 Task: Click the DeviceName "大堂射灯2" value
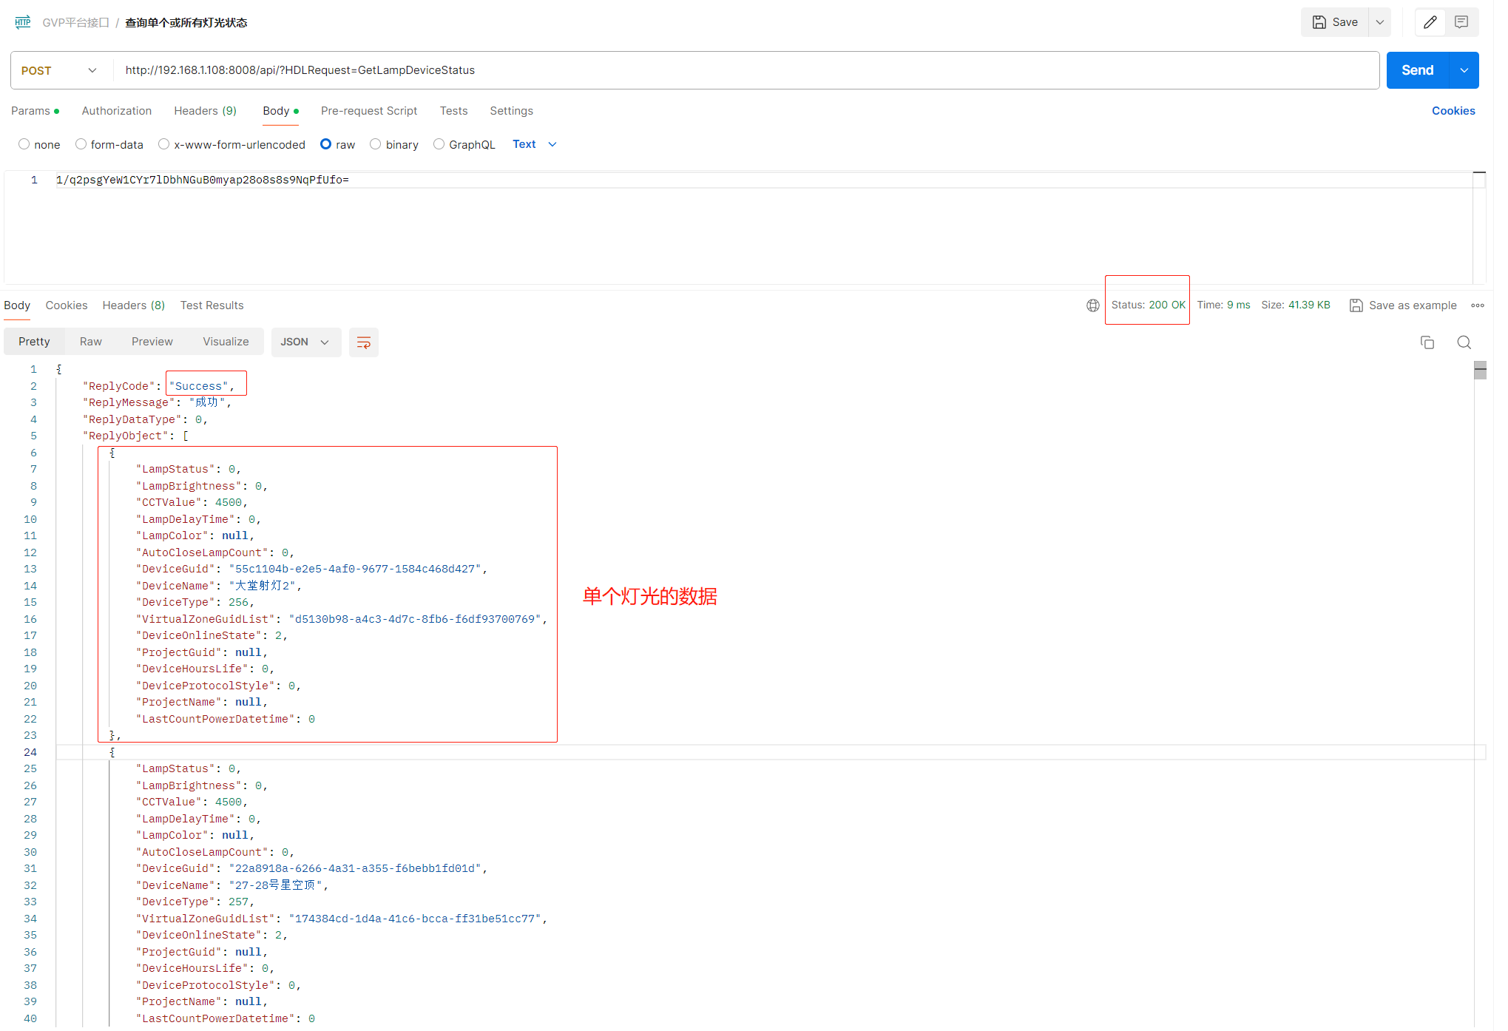click(x=262, y=586)
